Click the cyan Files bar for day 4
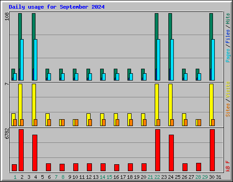Image resolution: width=233 pixels, height=182 pixels. (35, 60)
